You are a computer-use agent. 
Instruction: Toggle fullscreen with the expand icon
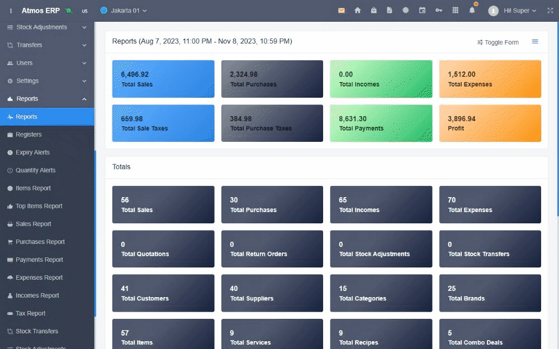[x=550, y=11]
